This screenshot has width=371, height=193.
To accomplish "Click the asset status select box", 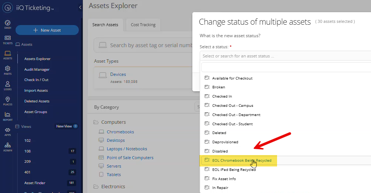I will coord(285,56).
